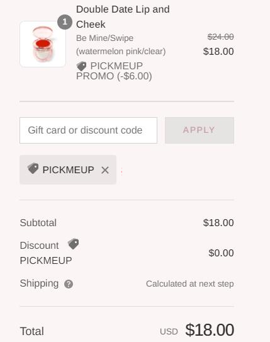This screenshot has height=342, width=270.
Task: Open the Shipping help question mark icon
Action: (69, 284)
